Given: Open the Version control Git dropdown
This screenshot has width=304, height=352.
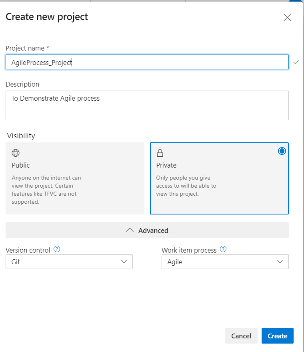Looking at the screenshot, I should [x=69, y=262].
